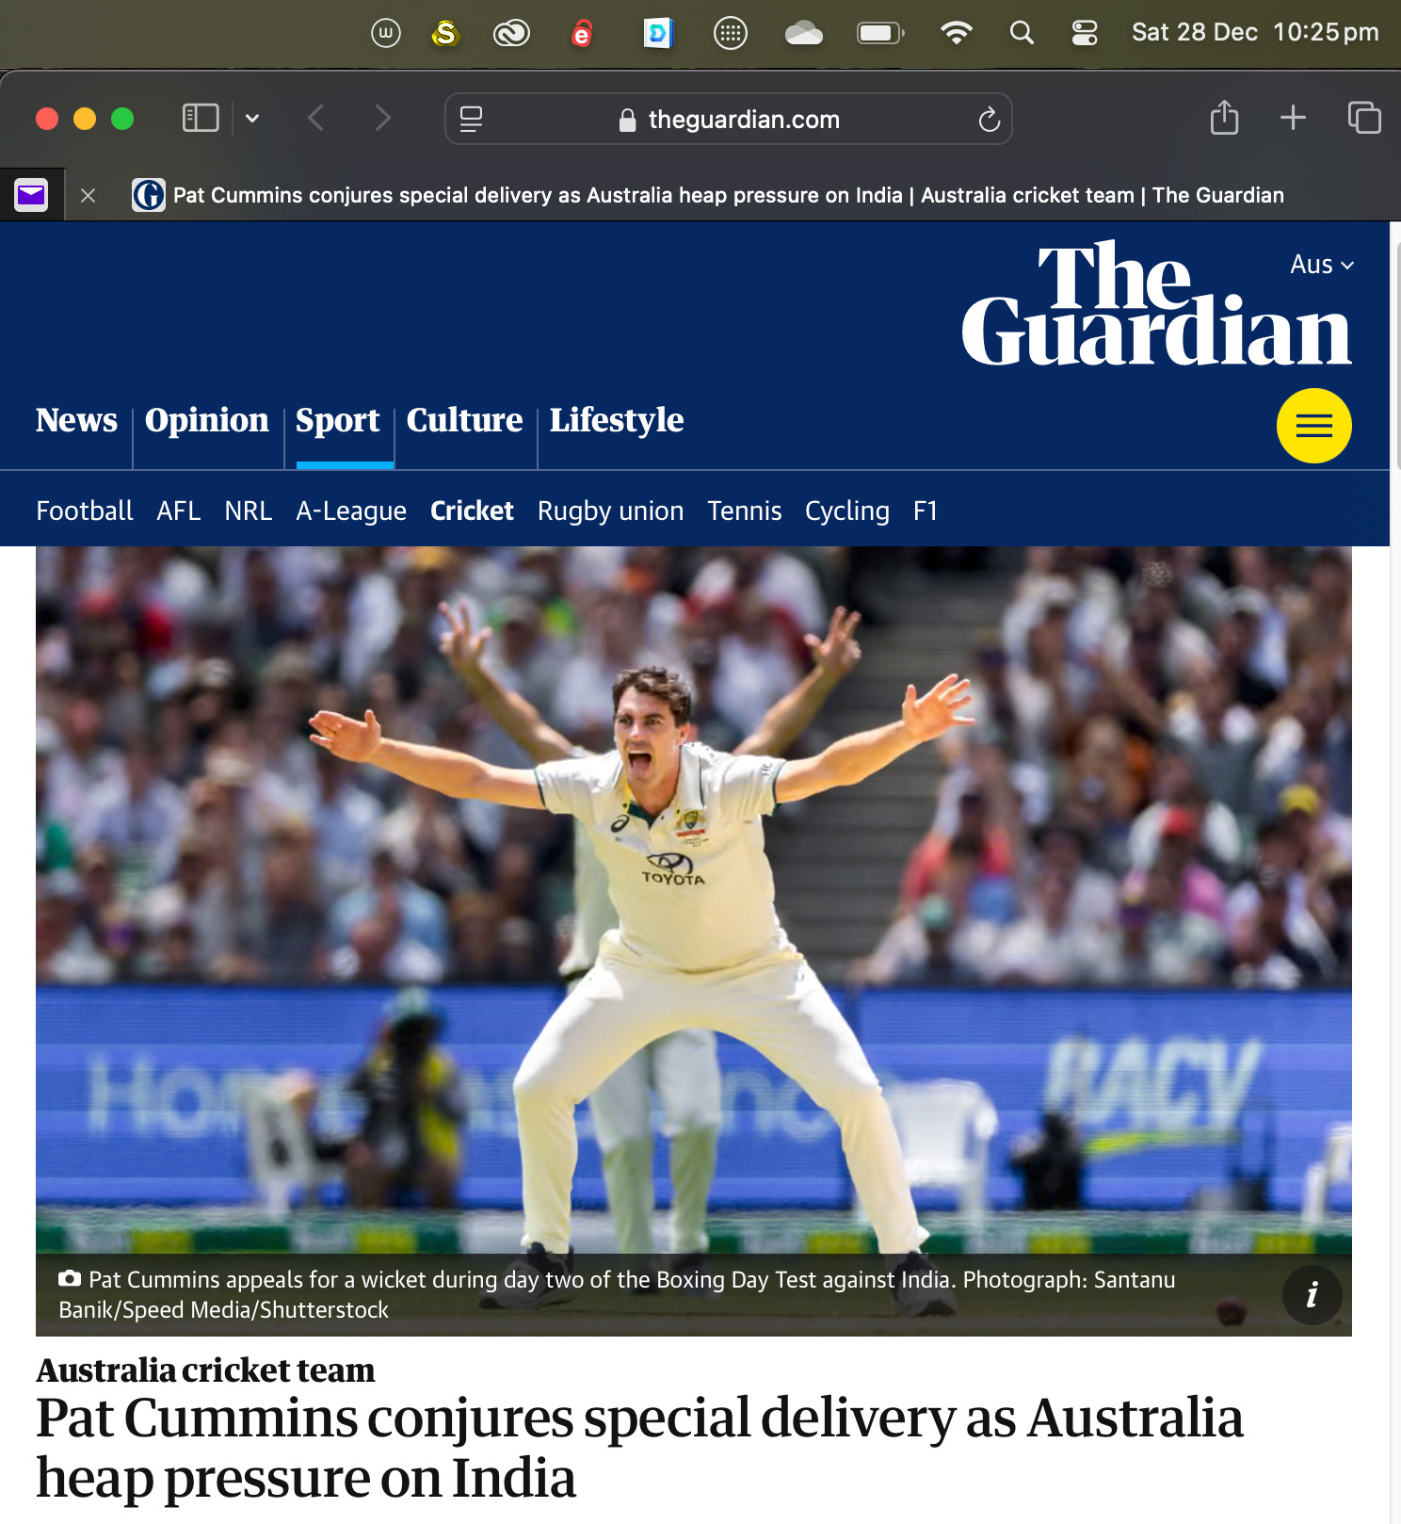Show image info with the i icon
The image size is (1401, 1524).
[x=1312, y=1295]
